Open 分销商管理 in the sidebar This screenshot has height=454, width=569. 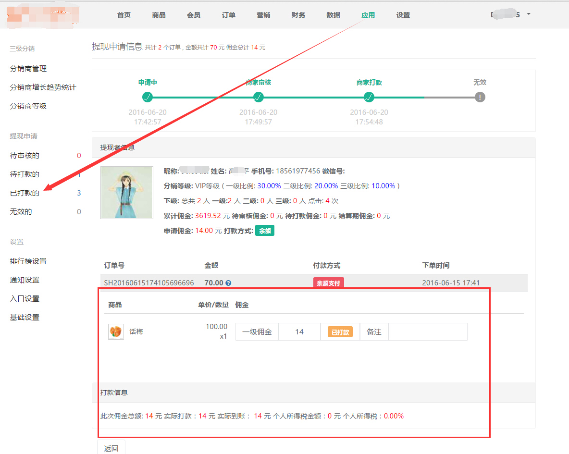click(x=28, y=69)
